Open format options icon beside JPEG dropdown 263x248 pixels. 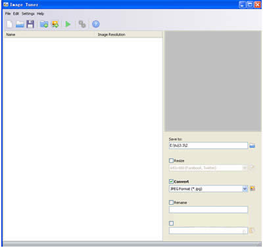point(252,188)
